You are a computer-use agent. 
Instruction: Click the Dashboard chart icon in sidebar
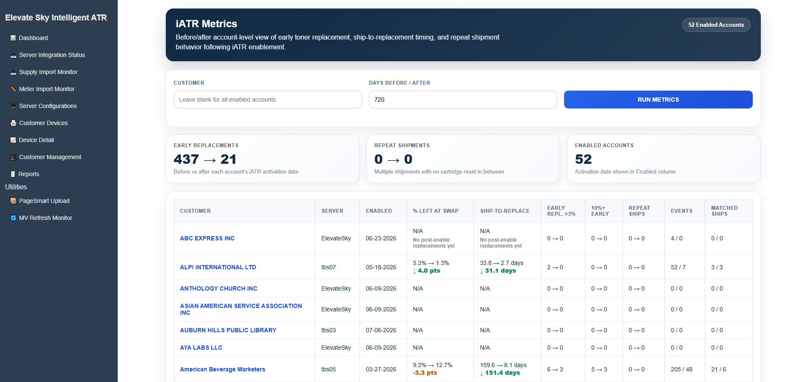(13, 38)
